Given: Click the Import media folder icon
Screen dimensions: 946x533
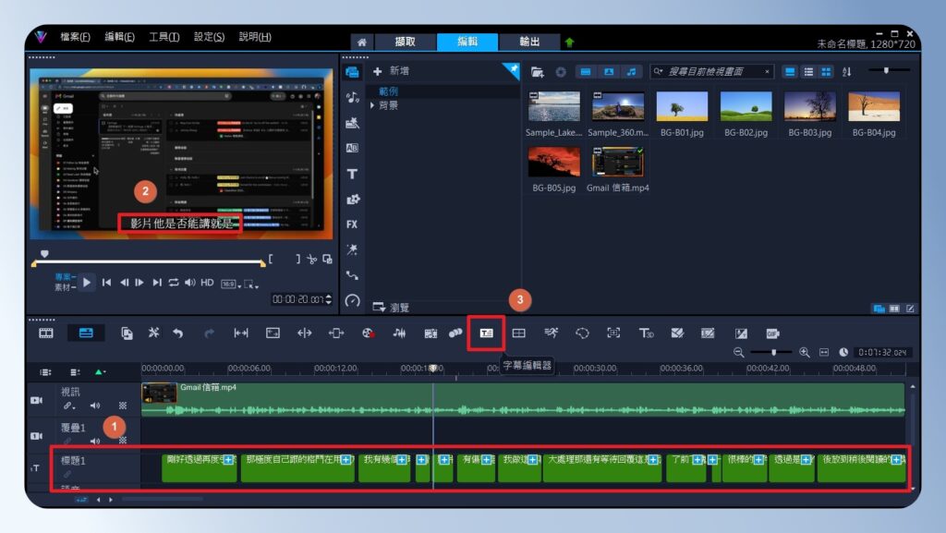Looking at the screenshot, I should click(537, 72).
